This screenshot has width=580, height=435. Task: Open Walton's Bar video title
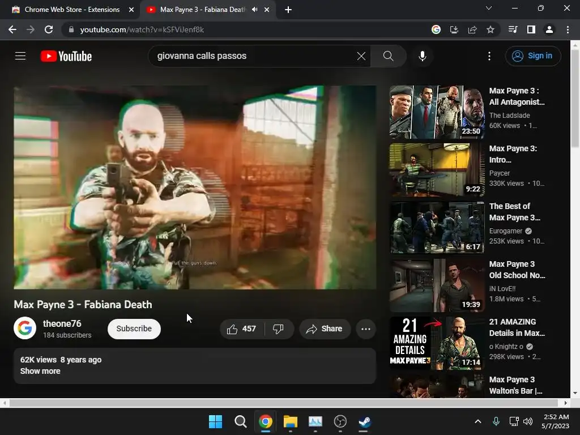(x=515, y=385)
